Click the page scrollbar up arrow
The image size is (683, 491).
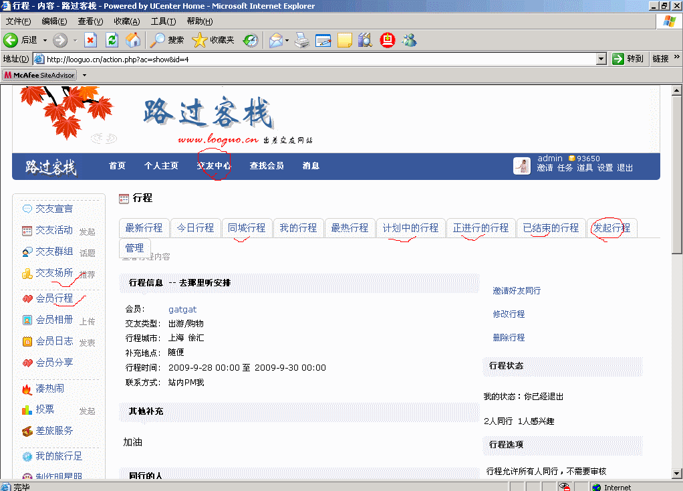tap(676, 91)
